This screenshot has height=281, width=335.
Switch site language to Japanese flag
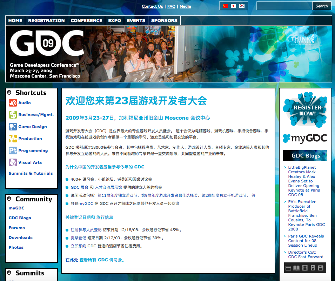(233, 6)
